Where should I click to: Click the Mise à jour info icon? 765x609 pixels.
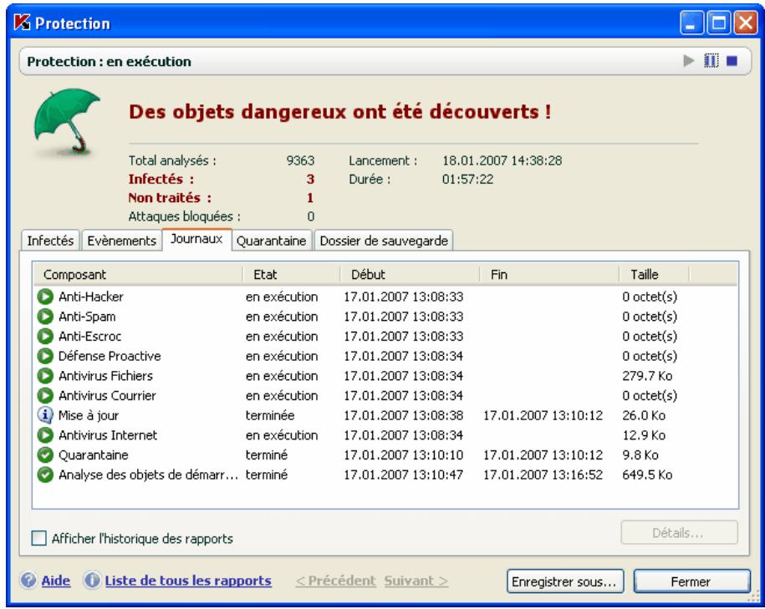[x=45, y=415]
